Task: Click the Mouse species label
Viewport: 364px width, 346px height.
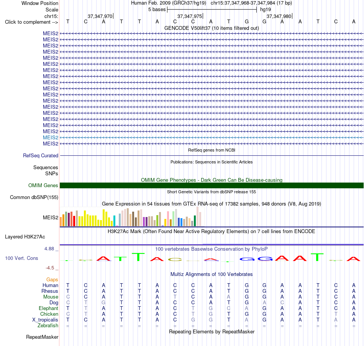Action: coord(51,297)
